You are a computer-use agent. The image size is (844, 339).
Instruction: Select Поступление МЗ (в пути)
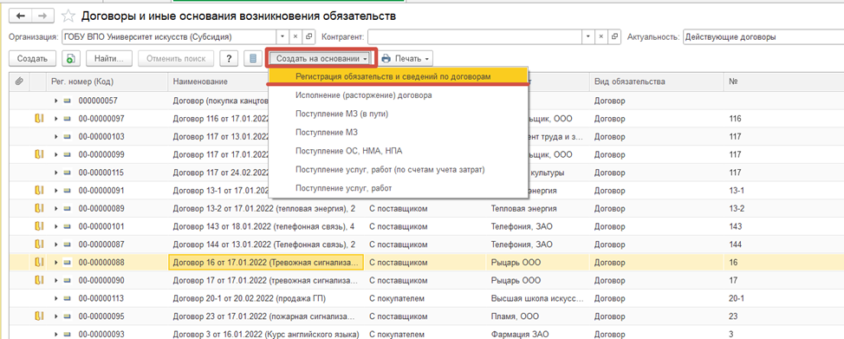(x=398, y=114)
